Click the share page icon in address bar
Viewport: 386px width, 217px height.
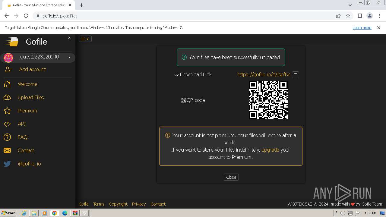click(x=338, y=16)
